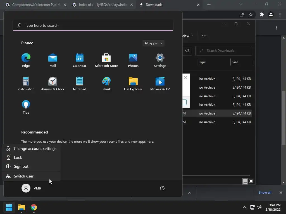
Task: Select the highlighted fifth iso Archive row
Action: [x=217, y=113]
